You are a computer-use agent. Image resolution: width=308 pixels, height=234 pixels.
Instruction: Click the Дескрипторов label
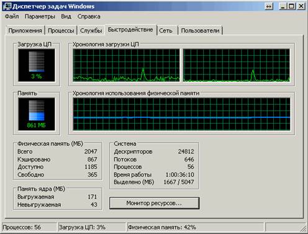pyautogui.click(x=133, y=151)
